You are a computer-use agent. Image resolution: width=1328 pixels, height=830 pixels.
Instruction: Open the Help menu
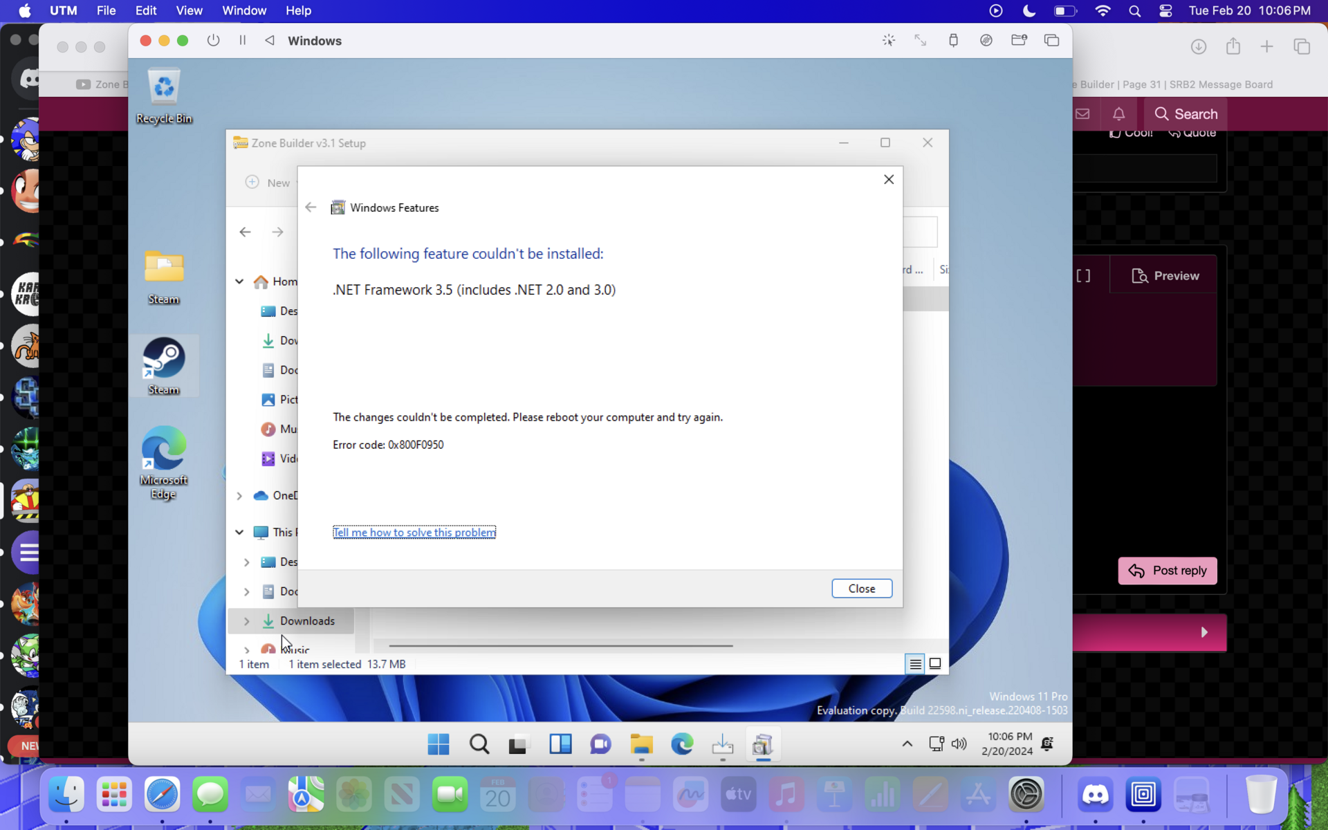point(299,10)
